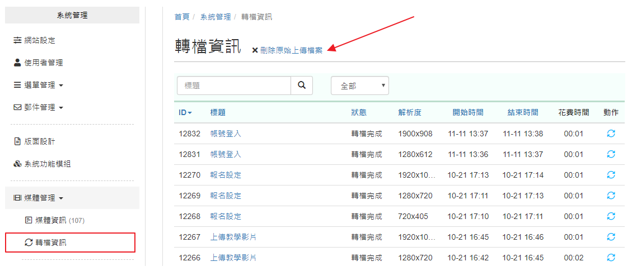Viewport: 632px width, 271px height.
Task: Click the refresh icon on row 12269
Action: tap(611, 196)
